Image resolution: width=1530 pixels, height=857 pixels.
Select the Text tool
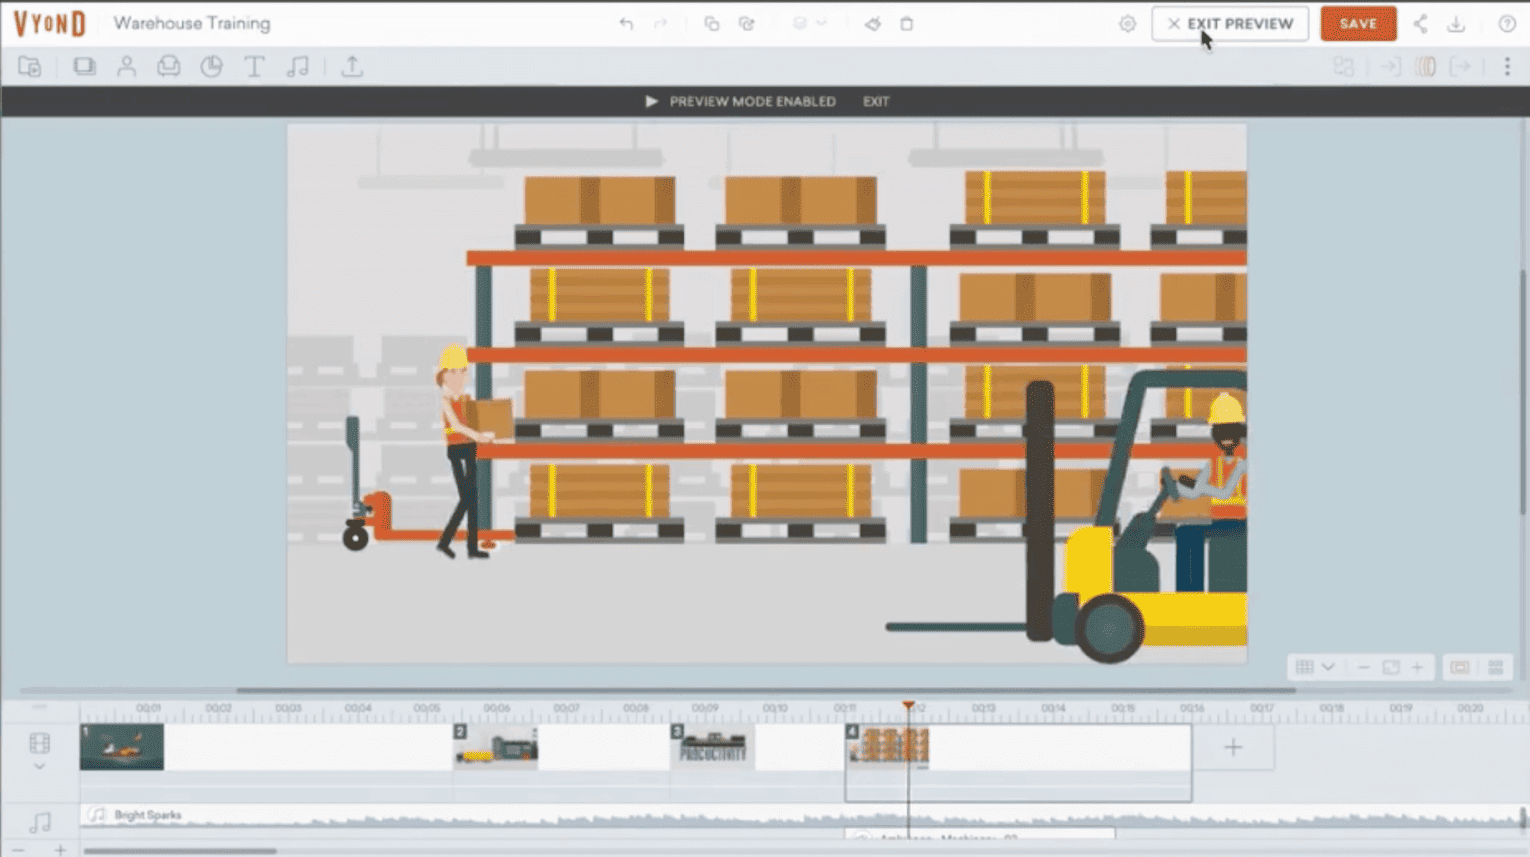pos(254,66)
